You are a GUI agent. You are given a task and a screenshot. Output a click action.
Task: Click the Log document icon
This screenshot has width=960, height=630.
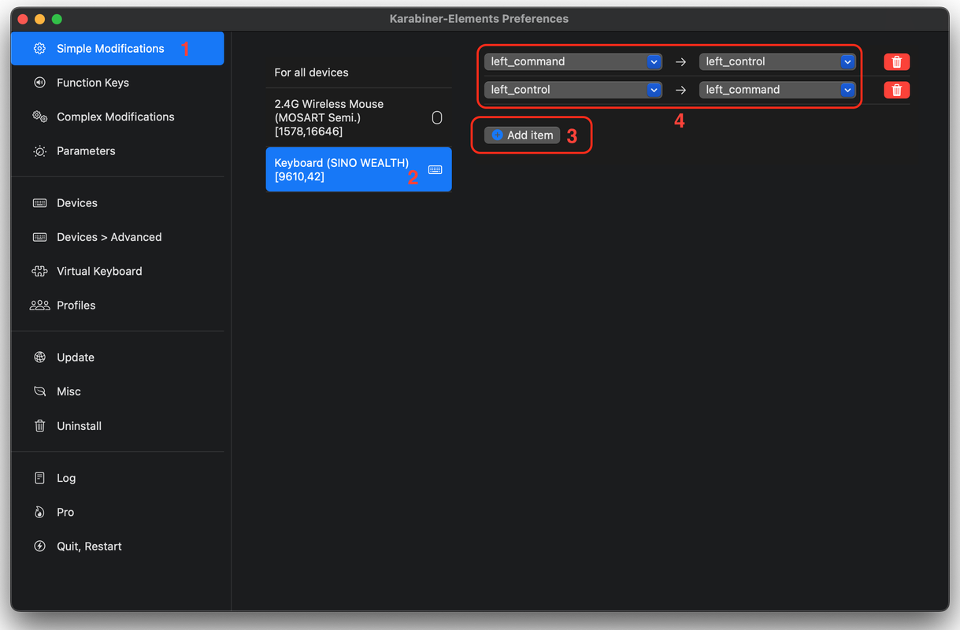(x=39, y=478)
